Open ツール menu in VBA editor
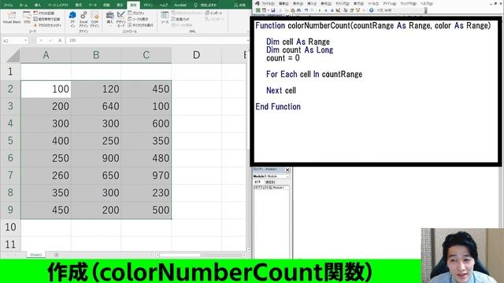This screenshot has width=504, height=283. [x=373, y=3]
